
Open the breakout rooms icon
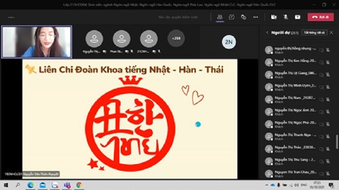(x=244, y=17)
